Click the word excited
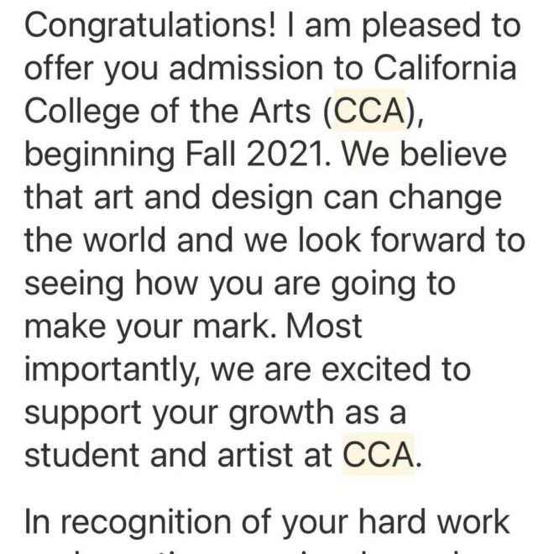The image size is (554, 554). coord(376,368)
